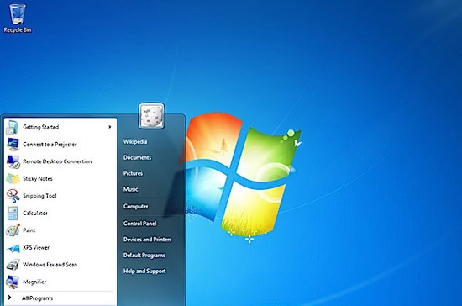This screenshot has width=462, height=306.
Task: Expand the All Programs arrow
Action: tap(10, 298)
